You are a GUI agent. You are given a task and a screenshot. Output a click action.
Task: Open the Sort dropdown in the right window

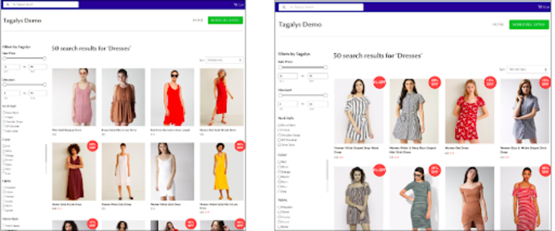[528, 69]
